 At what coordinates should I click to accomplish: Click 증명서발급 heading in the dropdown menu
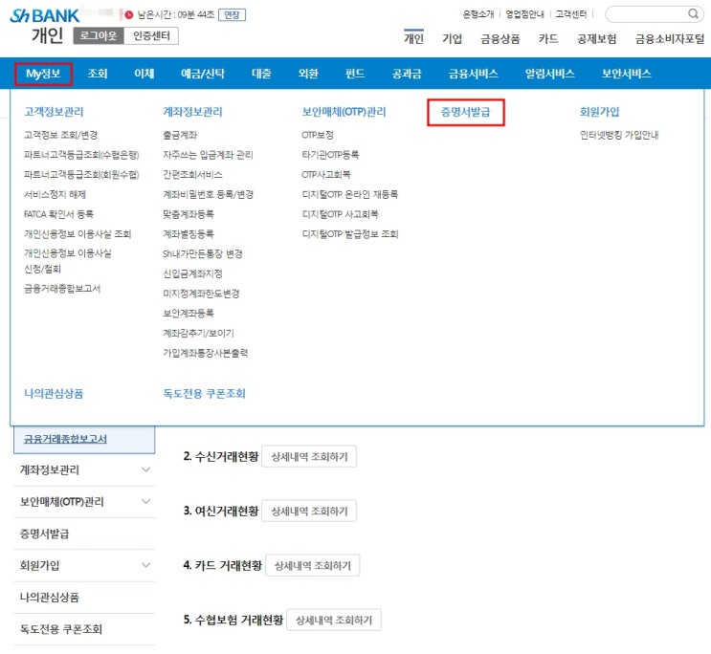click(466, 112)
